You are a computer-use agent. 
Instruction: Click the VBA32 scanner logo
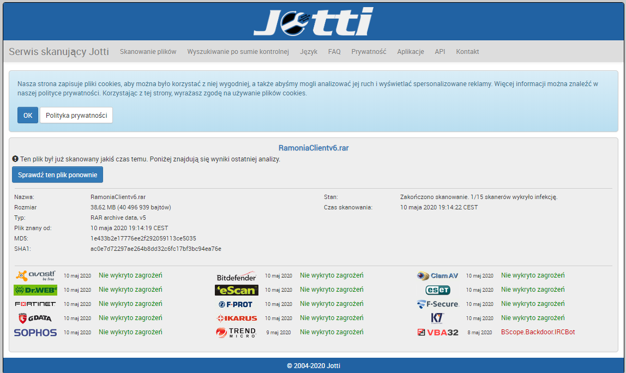coord(437,332)
